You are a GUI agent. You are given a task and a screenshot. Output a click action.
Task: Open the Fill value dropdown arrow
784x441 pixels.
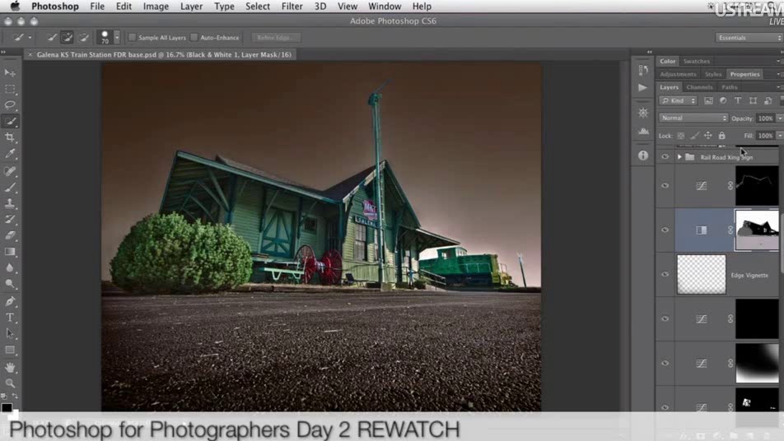[x=779, y=136]
